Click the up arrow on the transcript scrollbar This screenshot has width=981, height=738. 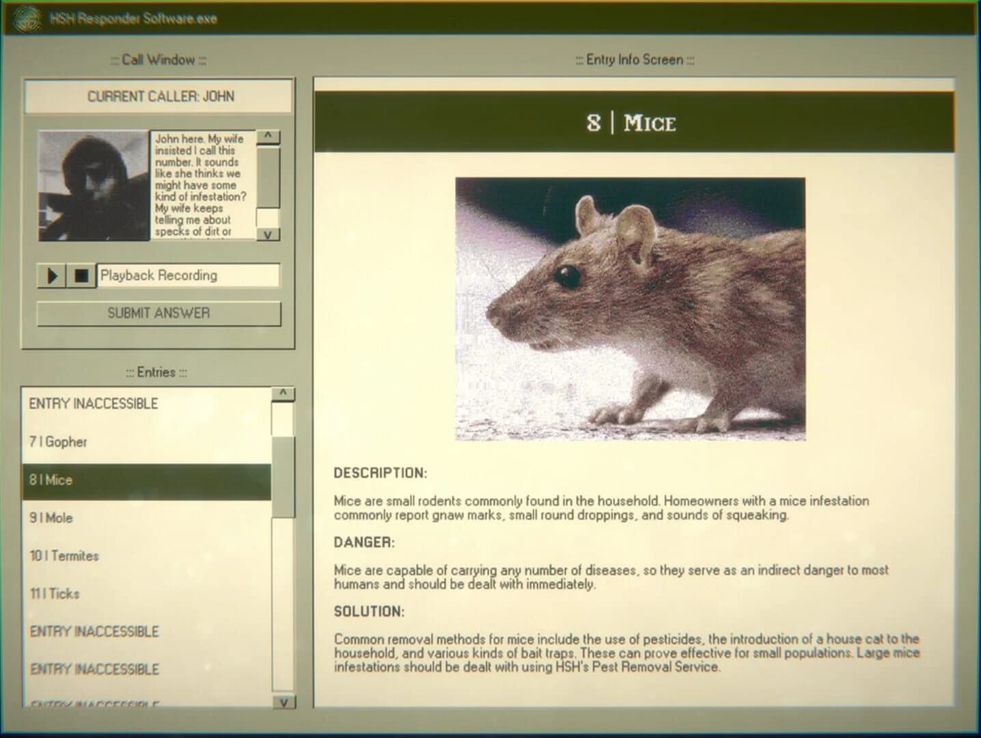269,137
